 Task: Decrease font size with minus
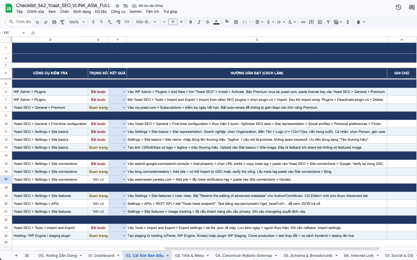[x=164, y=22]
